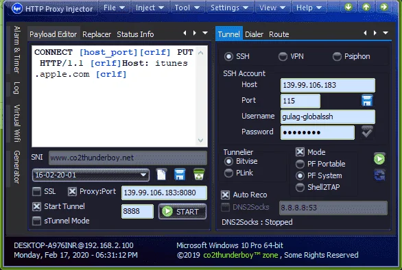Select the VPN tunnel type
This screenshot has width=402, height=270.
click(x=291, y=56)
